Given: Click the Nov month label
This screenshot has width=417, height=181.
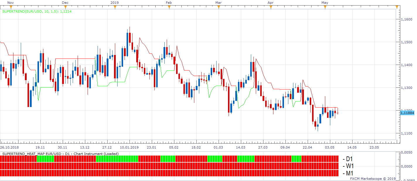Looking at the screenshot, I should [10, 3].
